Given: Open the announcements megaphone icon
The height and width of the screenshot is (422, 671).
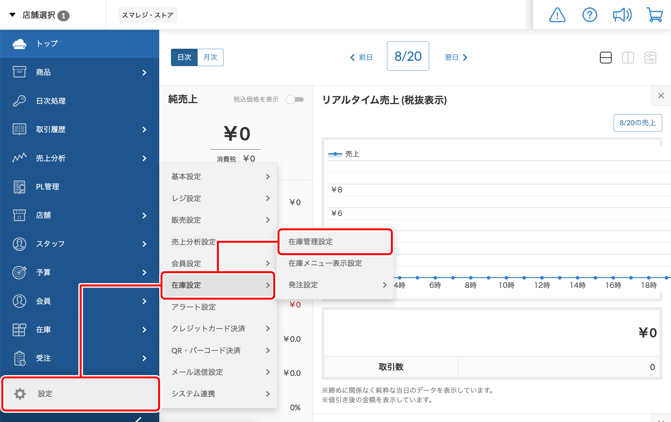Looking at the screenshot, I should pyautogui.click(x=622, y=14).
